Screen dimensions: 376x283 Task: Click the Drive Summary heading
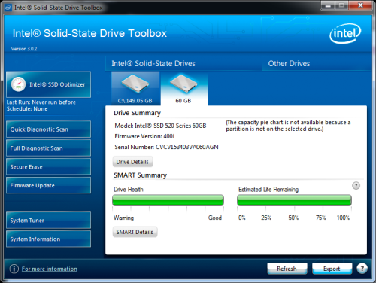pyautogui.click(x=137, y=113)
